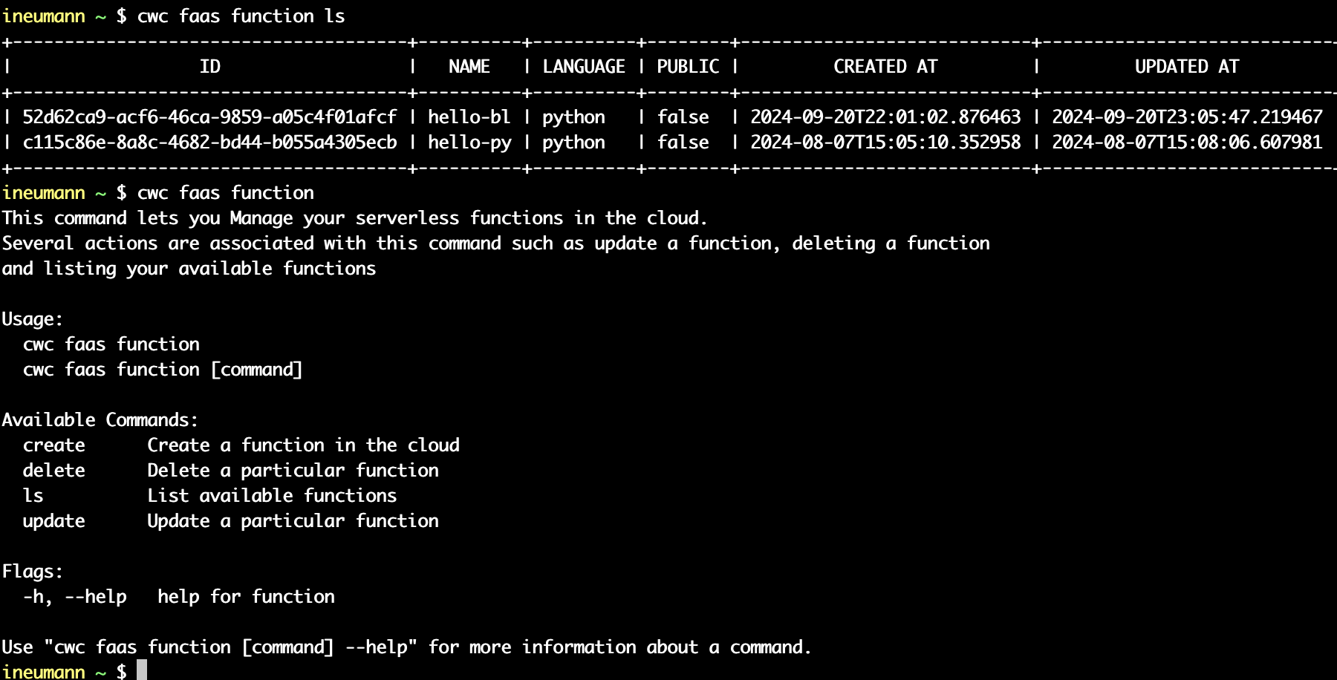This screenshot has height=680, width=1337.
Task: Click the UPDATED AT column header
Action: coord(1186,67)
